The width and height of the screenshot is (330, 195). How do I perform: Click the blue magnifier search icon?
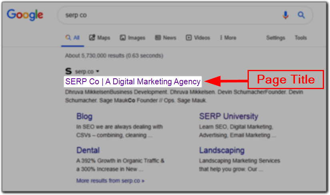tap(301, 15)
